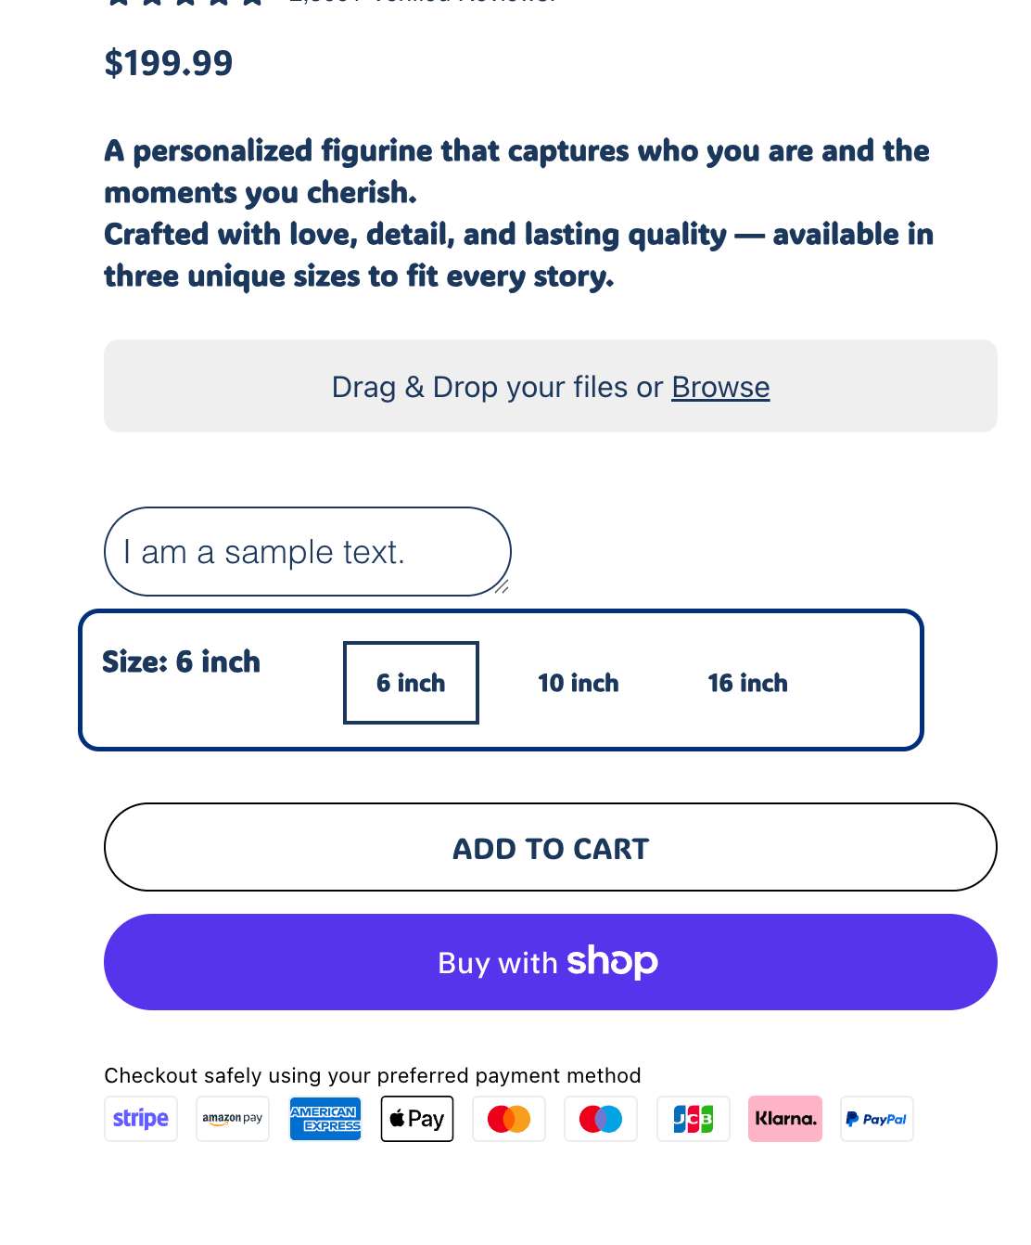Image resolution: width=1031 pixels, height=1245 pixels.
Task: Choose the 10 inch size option
Action: pos(579,683)
